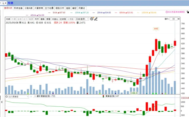189x117 pixels.
Task: Click the 60MA 523.91 legend entry
Action: [x=124, y=12]
